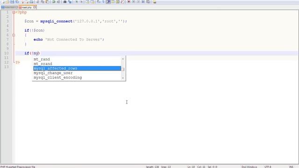Click the last yellow toolbar icon
Viewport: 299px width, 168px height.
tap(155, 2)
